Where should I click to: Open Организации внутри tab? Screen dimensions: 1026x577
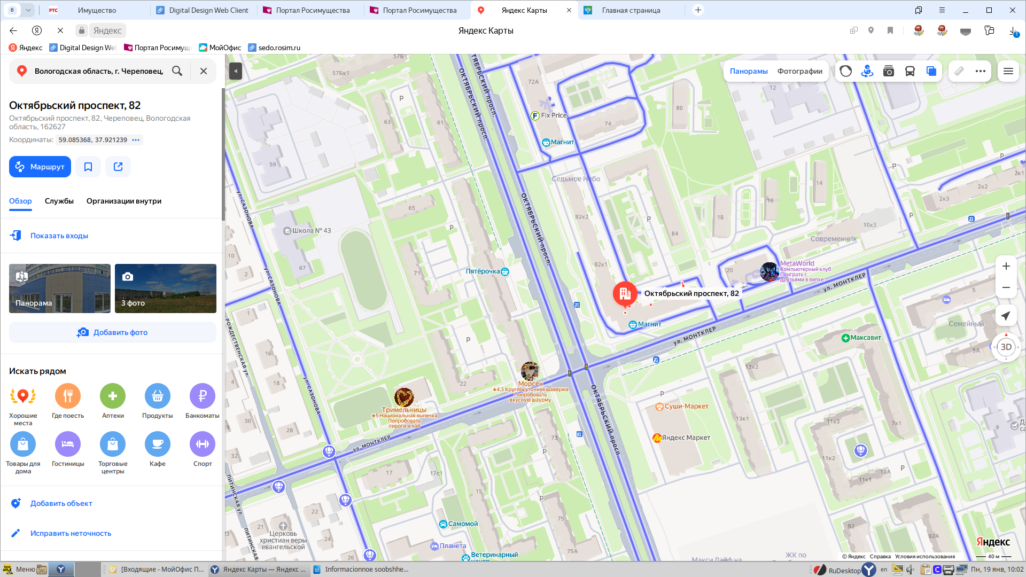pos(124,201)
